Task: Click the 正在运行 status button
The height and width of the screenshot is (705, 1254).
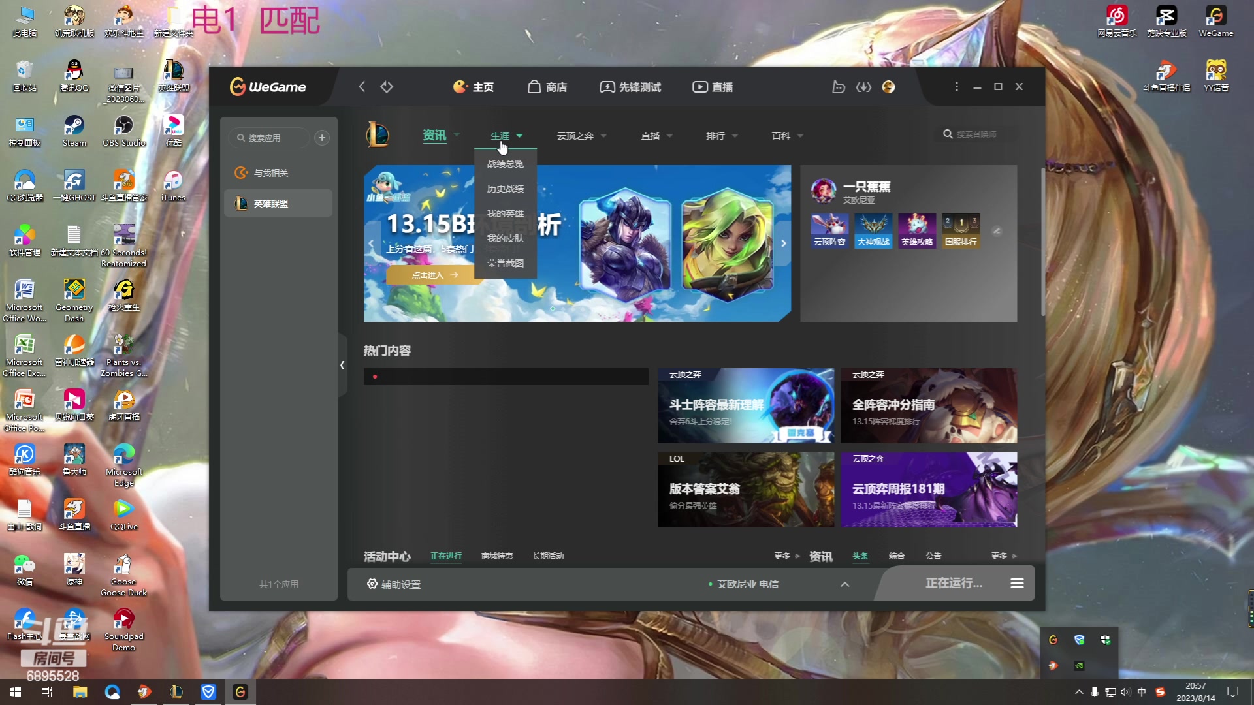Action: 954,583
